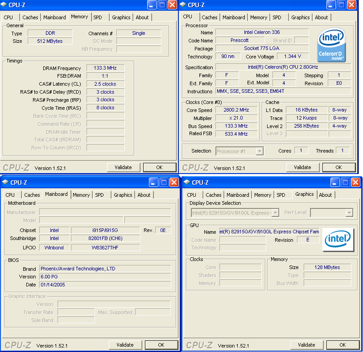Screen dimensions: 363x352
Task: Click the Specification field Celeron 2.80GHz
Action: (x=283, y=67)
